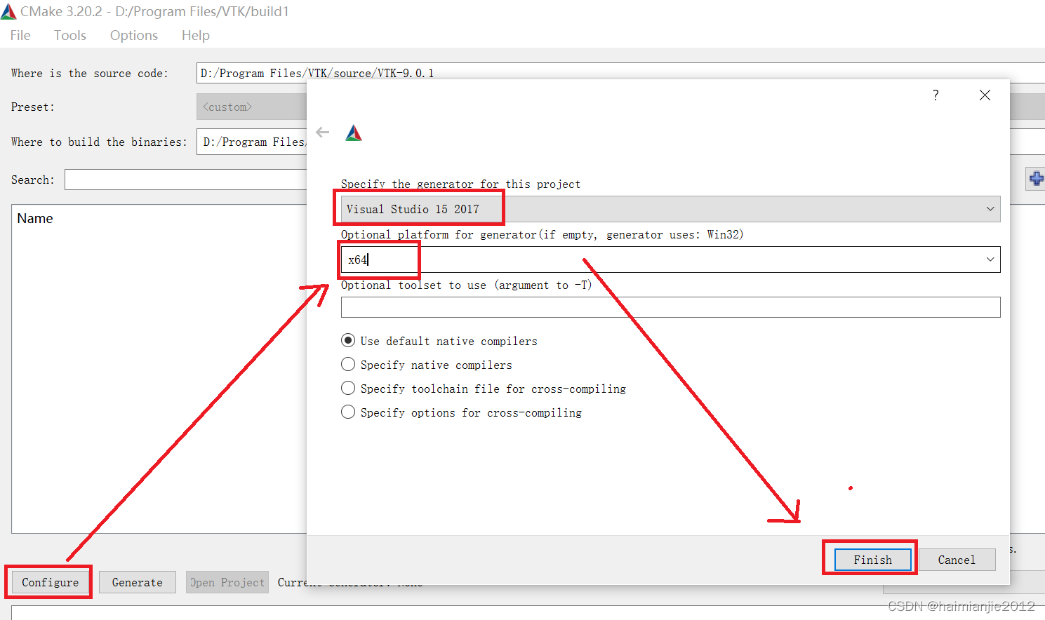
Task: Click the source code path field
Action: pyautogui.click(x=620, y=73)
